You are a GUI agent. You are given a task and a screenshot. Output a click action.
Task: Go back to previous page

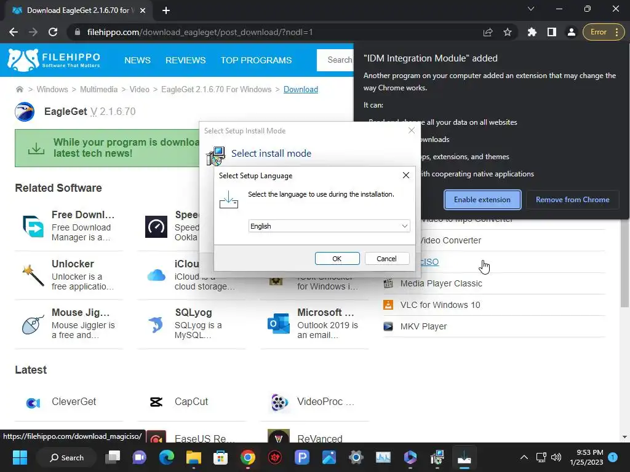pos(14,32)
